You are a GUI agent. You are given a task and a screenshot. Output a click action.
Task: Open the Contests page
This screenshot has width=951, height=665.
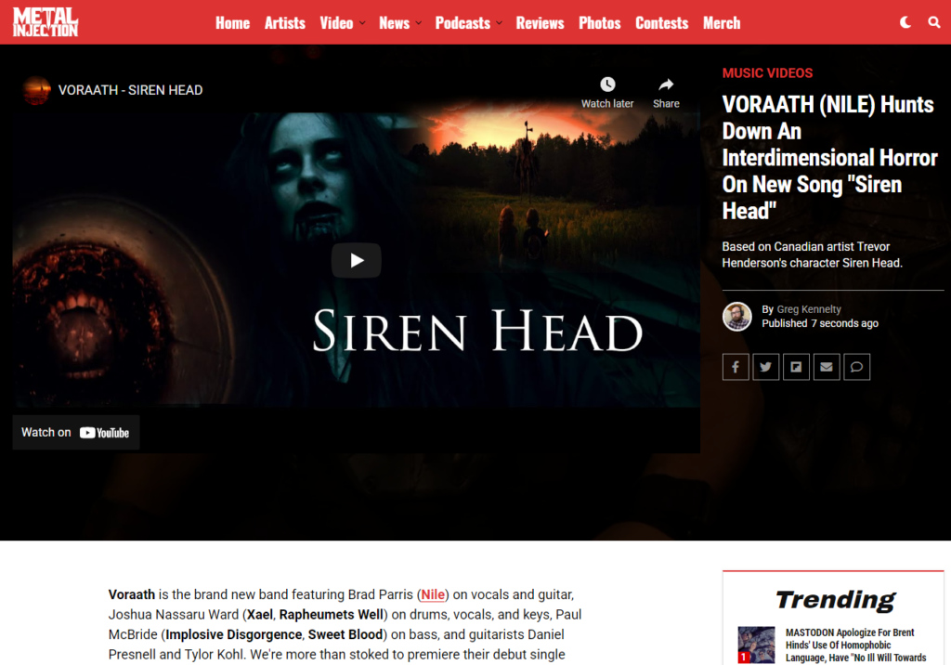pyautogui.click(x=661, y=23)
